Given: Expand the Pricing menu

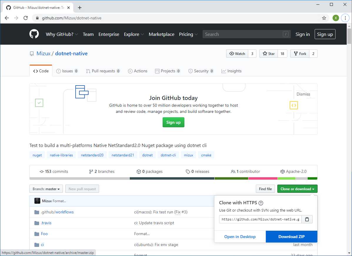Looking at the screenshot, I should coord(188,34).
